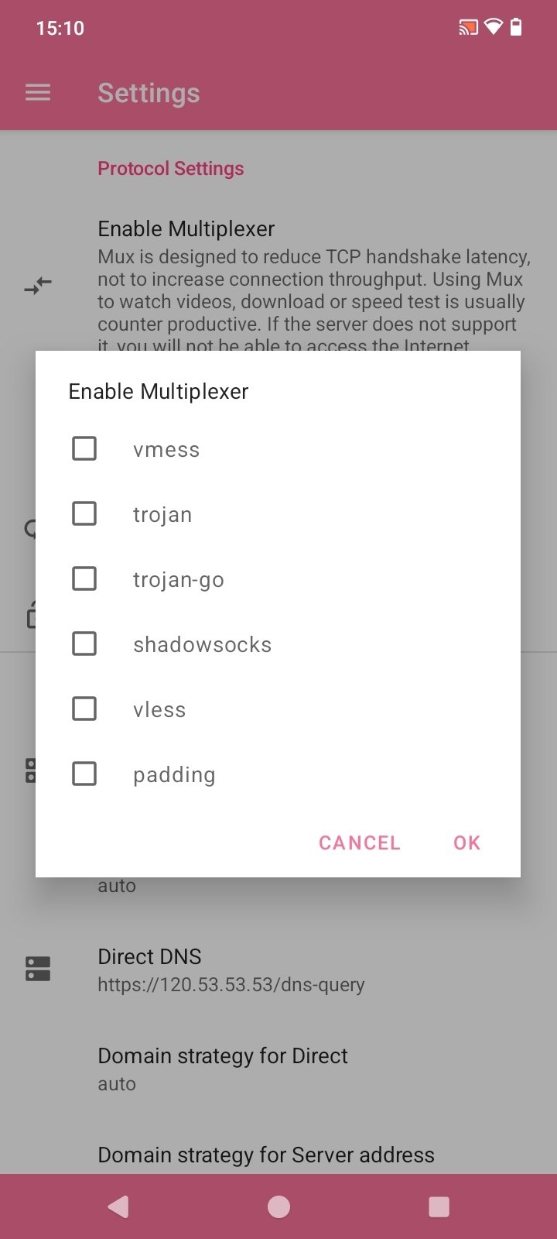The height and width of the screenshot is (1239, 557).
Task: Confirm the dialog with OK
Action: 466,843
